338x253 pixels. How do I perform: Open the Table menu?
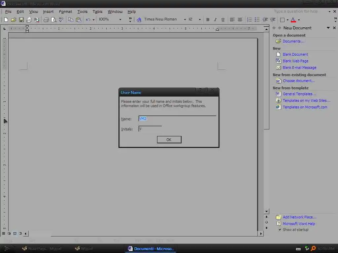click(x=98, y=12)
